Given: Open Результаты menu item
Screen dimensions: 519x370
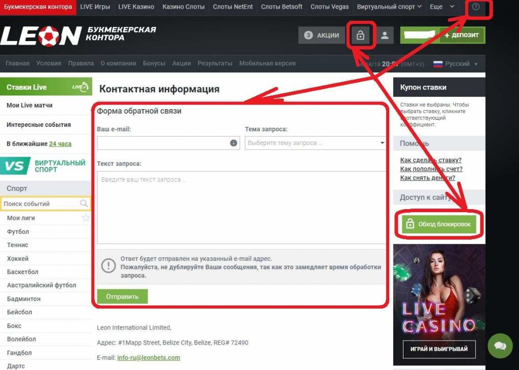Looking at the screenshot, I should pos(215,63).
